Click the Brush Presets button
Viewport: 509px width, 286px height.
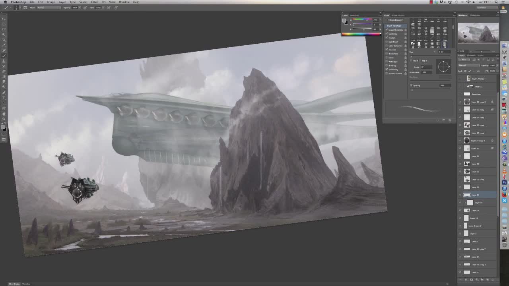click(395, 20)
